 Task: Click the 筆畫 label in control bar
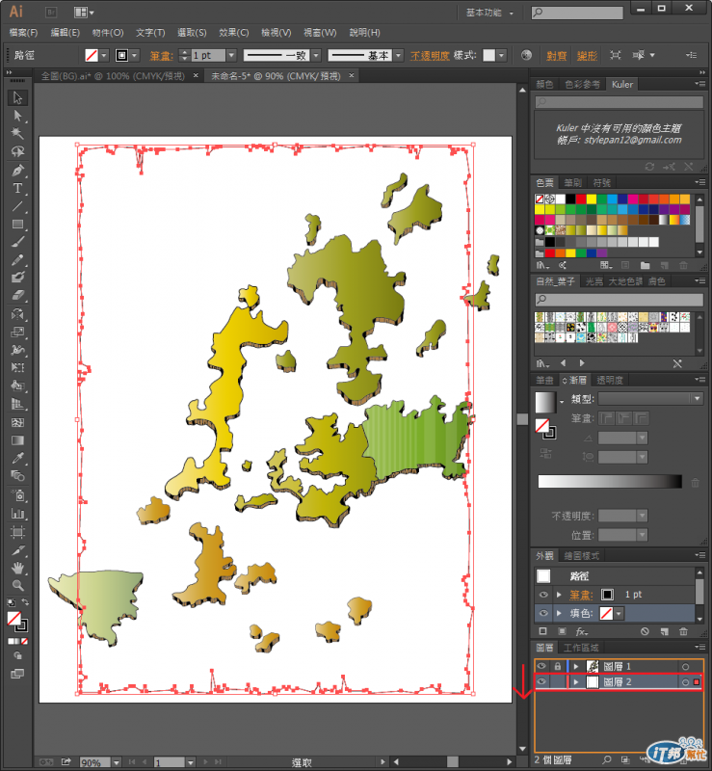(161, 56)
